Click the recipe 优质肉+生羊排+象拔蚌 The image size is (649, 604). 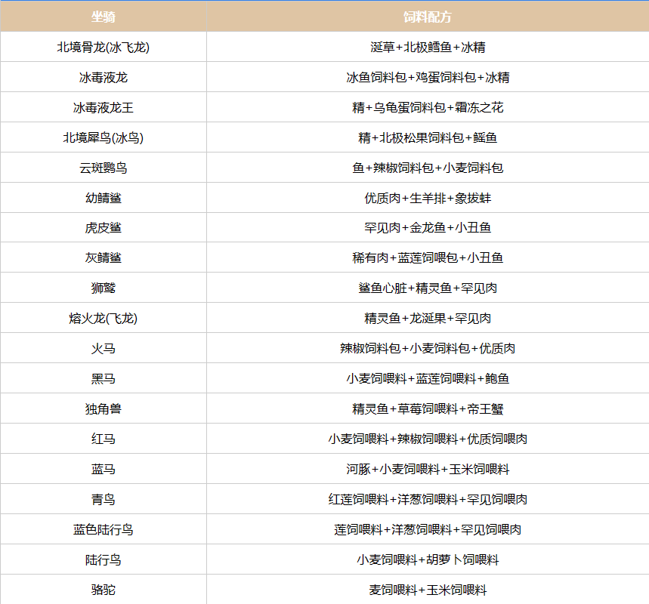click(428, 198)
